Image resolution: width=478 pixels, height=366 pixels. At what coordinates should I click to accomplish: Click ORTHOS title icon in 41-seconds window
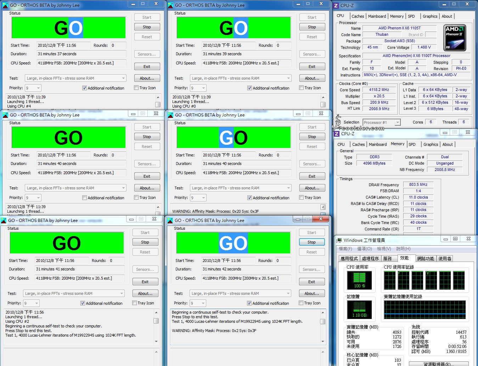coord(4,221)
